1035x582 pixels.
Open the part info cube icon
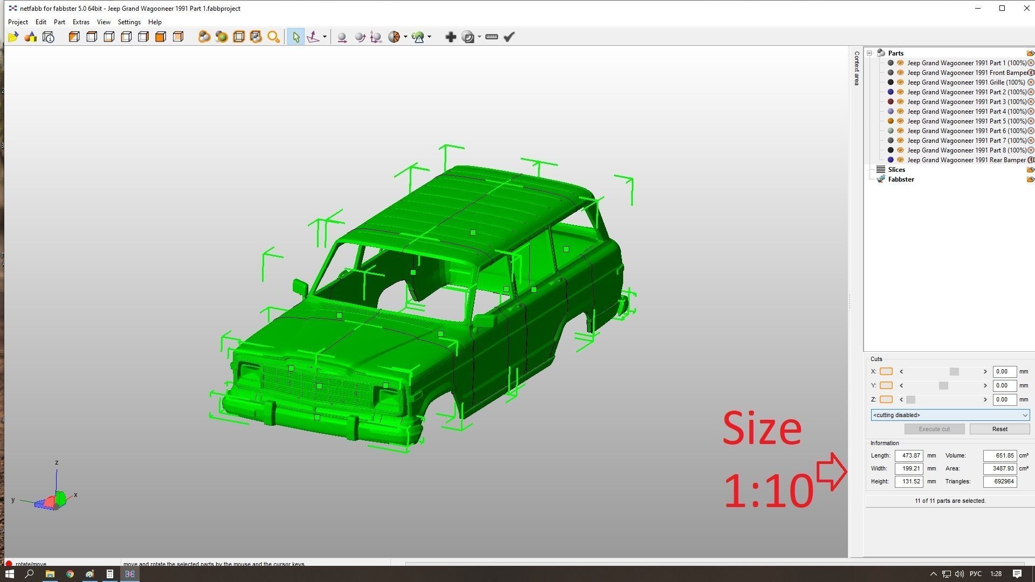click(x=49, y=37)
